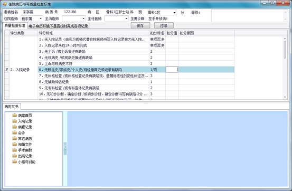Select row '1、无入院记录'

coord(93,39)
